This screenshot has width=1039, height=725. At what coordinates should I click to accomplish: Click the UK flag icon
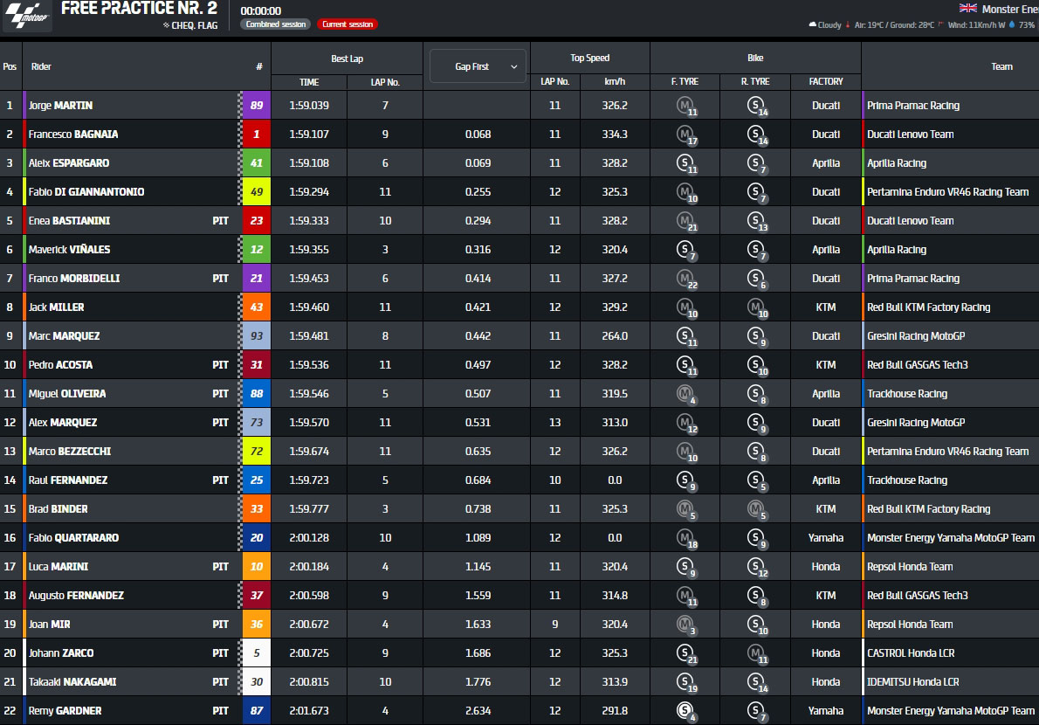pyautogui.click(x=967, y=8)
